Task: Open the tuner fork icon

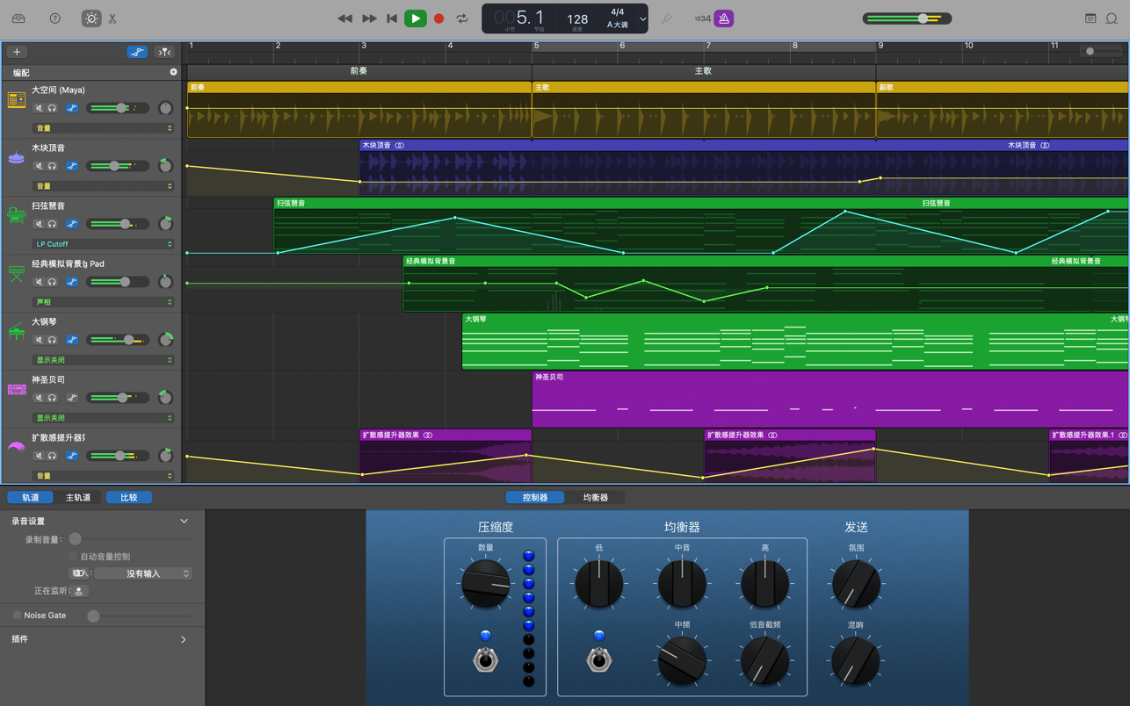Action: click(666, 18)
